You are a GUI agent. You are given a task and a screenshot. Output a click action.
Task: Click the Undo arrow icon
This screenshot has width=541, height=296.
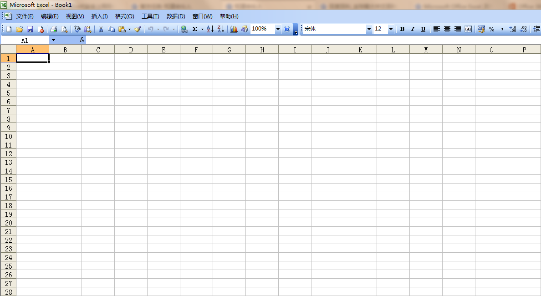[x=150, y=29]
